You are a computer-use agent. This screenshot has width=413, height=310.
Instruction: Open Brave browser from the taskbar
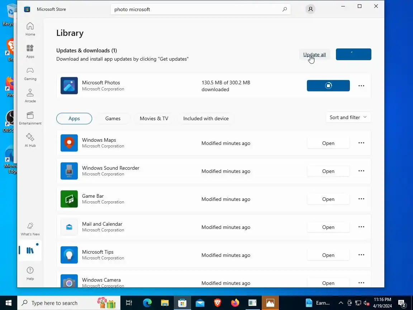point(217,303)
